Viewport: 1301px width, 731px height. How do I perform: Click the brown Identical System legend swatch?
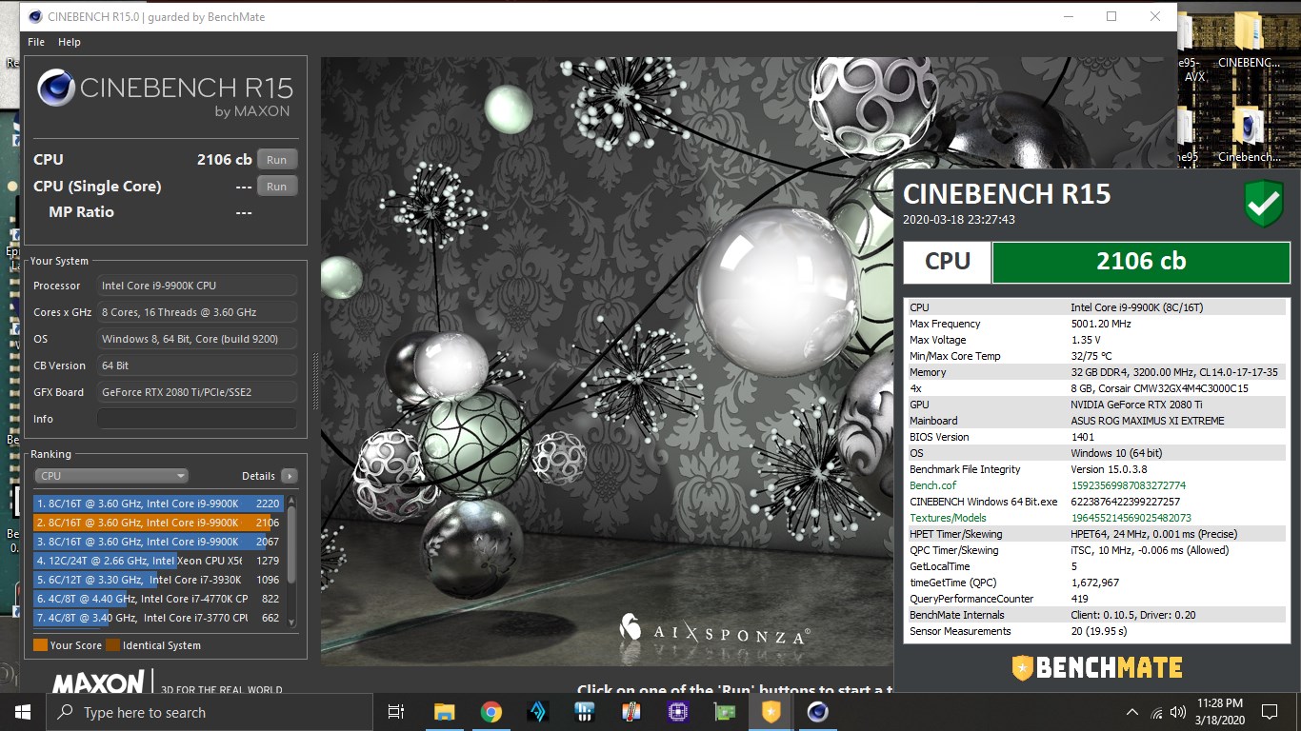[112, 645]
